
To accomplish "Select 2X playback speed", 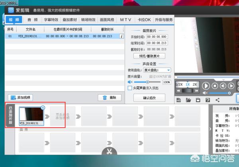I will (195, 85).
